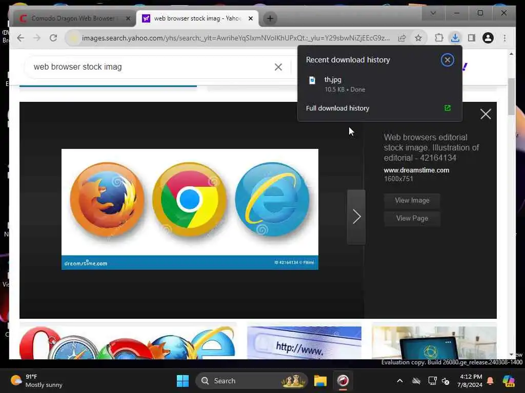525x393 pixels.
Task: Open the browser logos collage thumbnail
Action: point(128,342)
